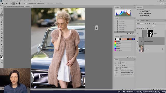Collapse the Частотное разложение action set

119,69
